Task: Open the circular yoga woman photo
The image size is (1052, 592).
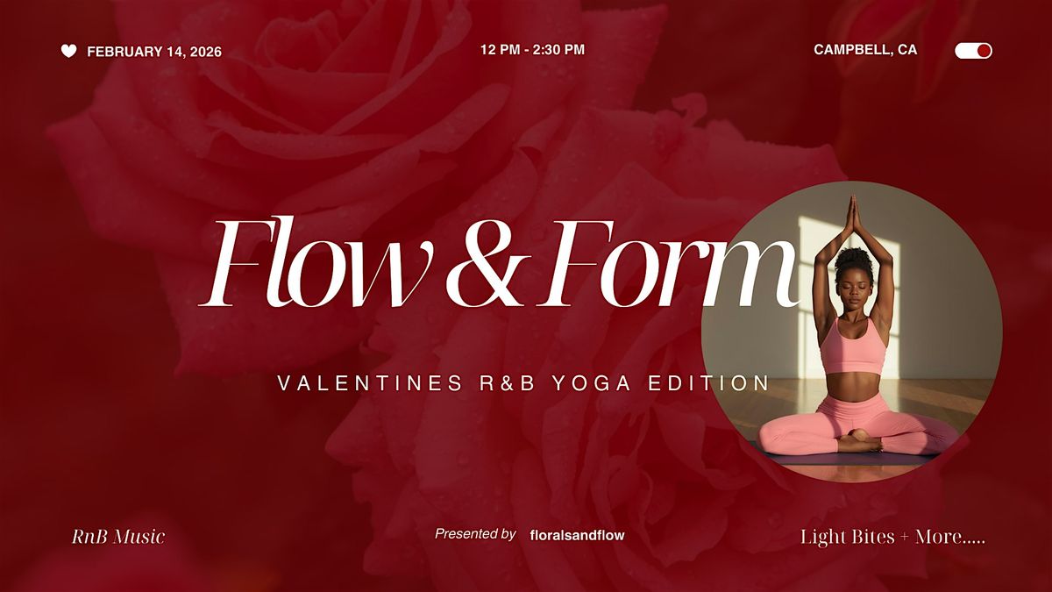Action: 851,332
